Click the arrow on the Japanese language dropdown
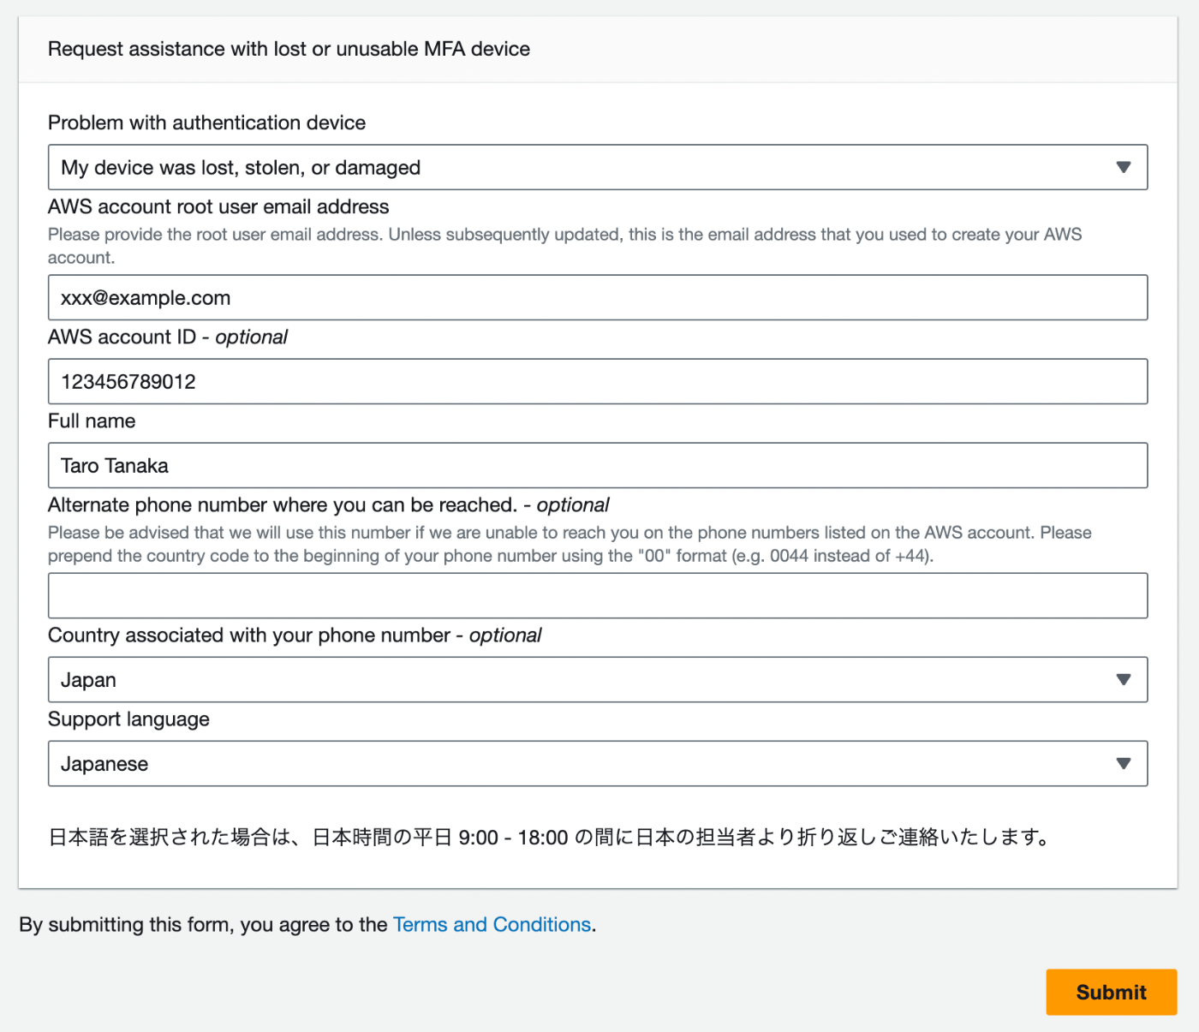The image size is (1199, 1032). pos(1124,763)
